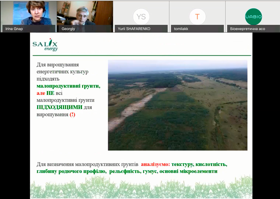Viewport: 280px width, 199px height.
Task: Click the line 'Для вирощування' at slide top
Action: (58, 64)
